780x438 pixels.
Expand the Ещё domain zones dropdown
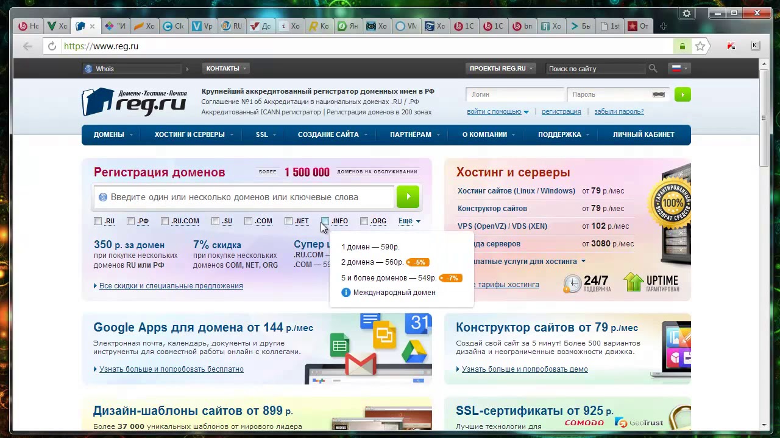coord(409,221)
